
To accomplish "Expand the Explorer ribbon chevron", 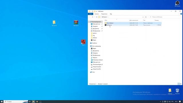I will tap(179, 14).
